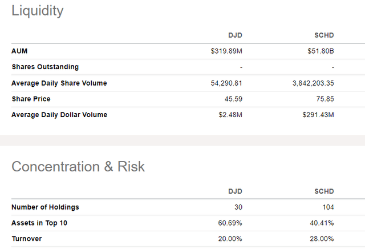
Task: Select the SCHD header under Concentration & Risk
Action: pyautogui.click(x=323, y=191)
